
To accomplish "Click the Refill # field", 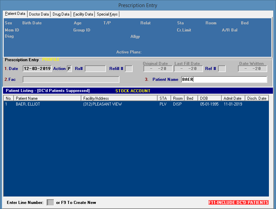I will (x=129, y=69).
